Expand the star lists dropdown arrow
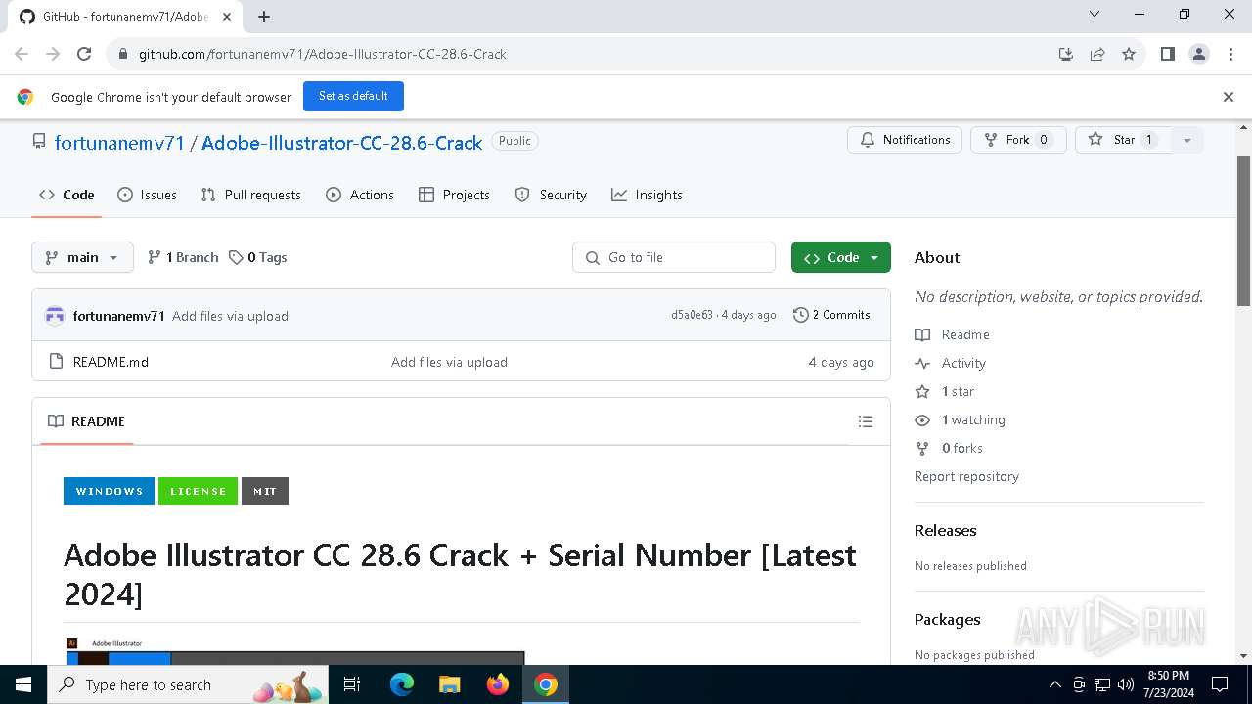Screen dimensions: 1252x704 coord(1187,140)
